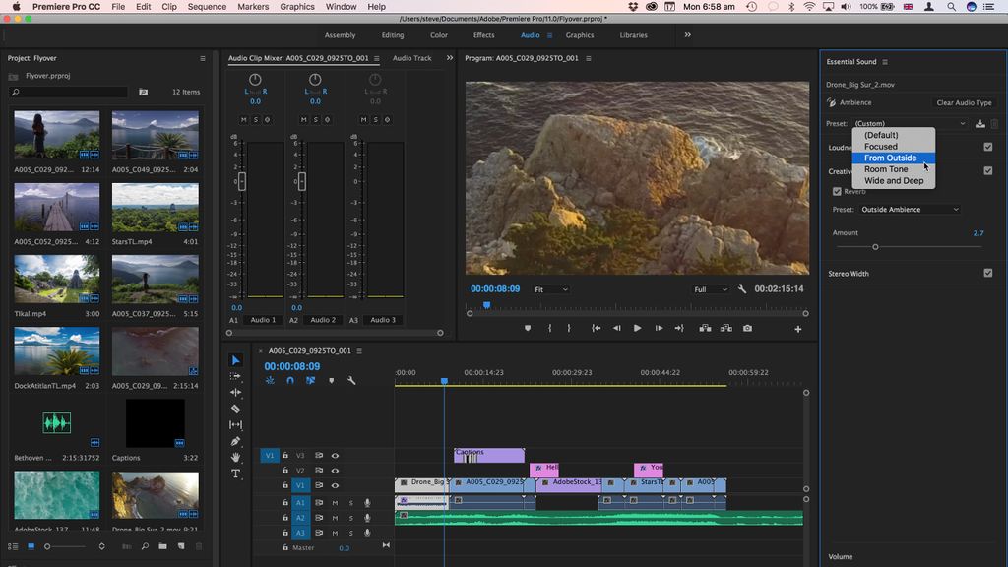1008x567 pixels.
Task: Click the Clear Audio Type button
Action: click(963, 102)
